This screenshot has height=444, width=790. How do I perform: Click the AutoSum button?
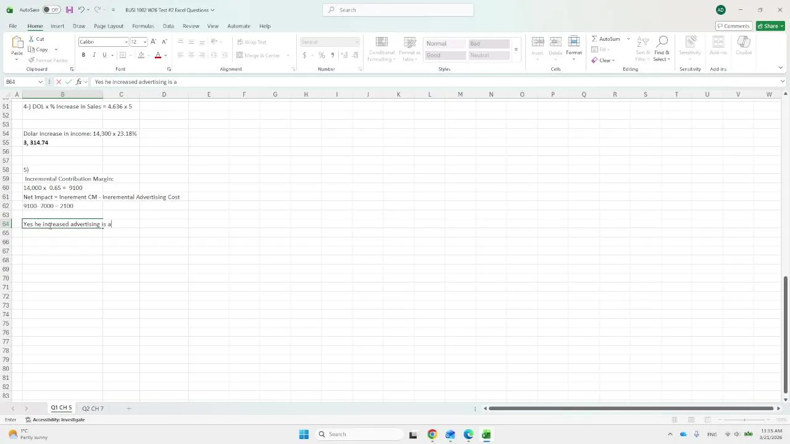point(606,39)
